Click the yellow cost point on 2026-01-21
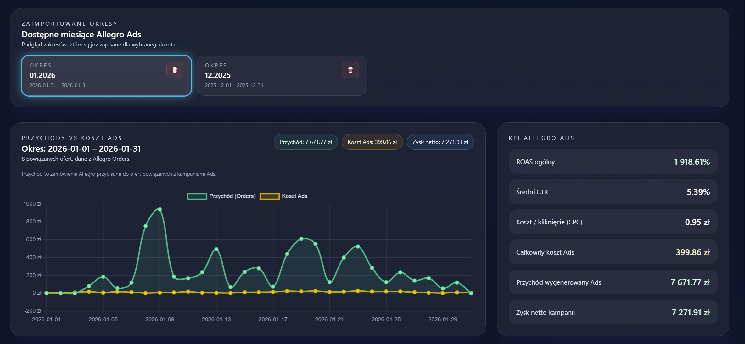The image size is (745, 344). [329, 292]
